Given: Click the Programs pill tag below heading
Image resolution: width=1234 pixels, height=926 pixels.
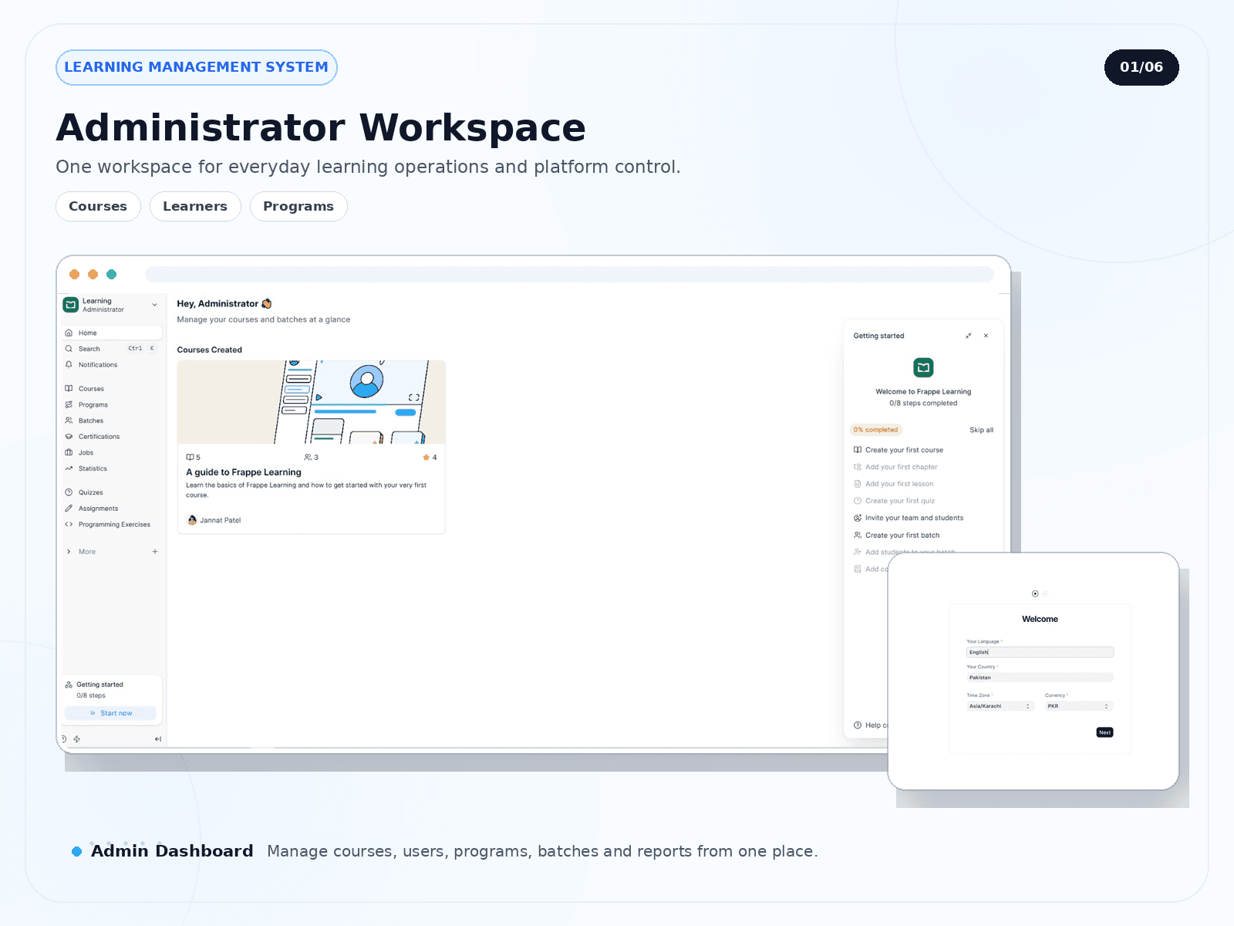Looking at the screenshot, I should coord(298,206).
